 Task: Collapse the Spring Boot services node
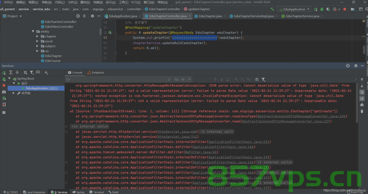9,78
